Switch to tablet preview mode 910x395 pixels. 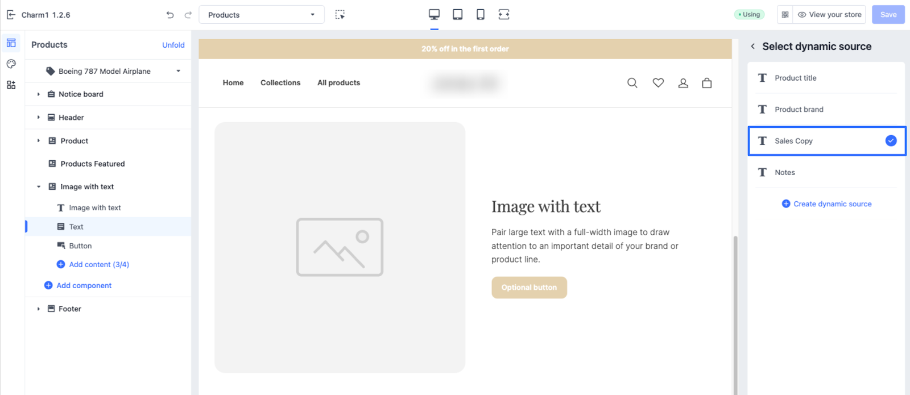click(x=457, y=15)
